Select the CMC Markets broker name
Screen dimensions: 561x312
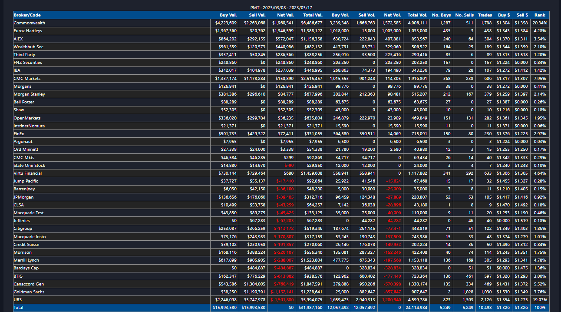coord(27,78)
